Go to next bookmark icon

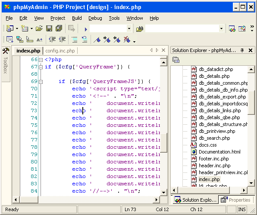click(107, 40)
